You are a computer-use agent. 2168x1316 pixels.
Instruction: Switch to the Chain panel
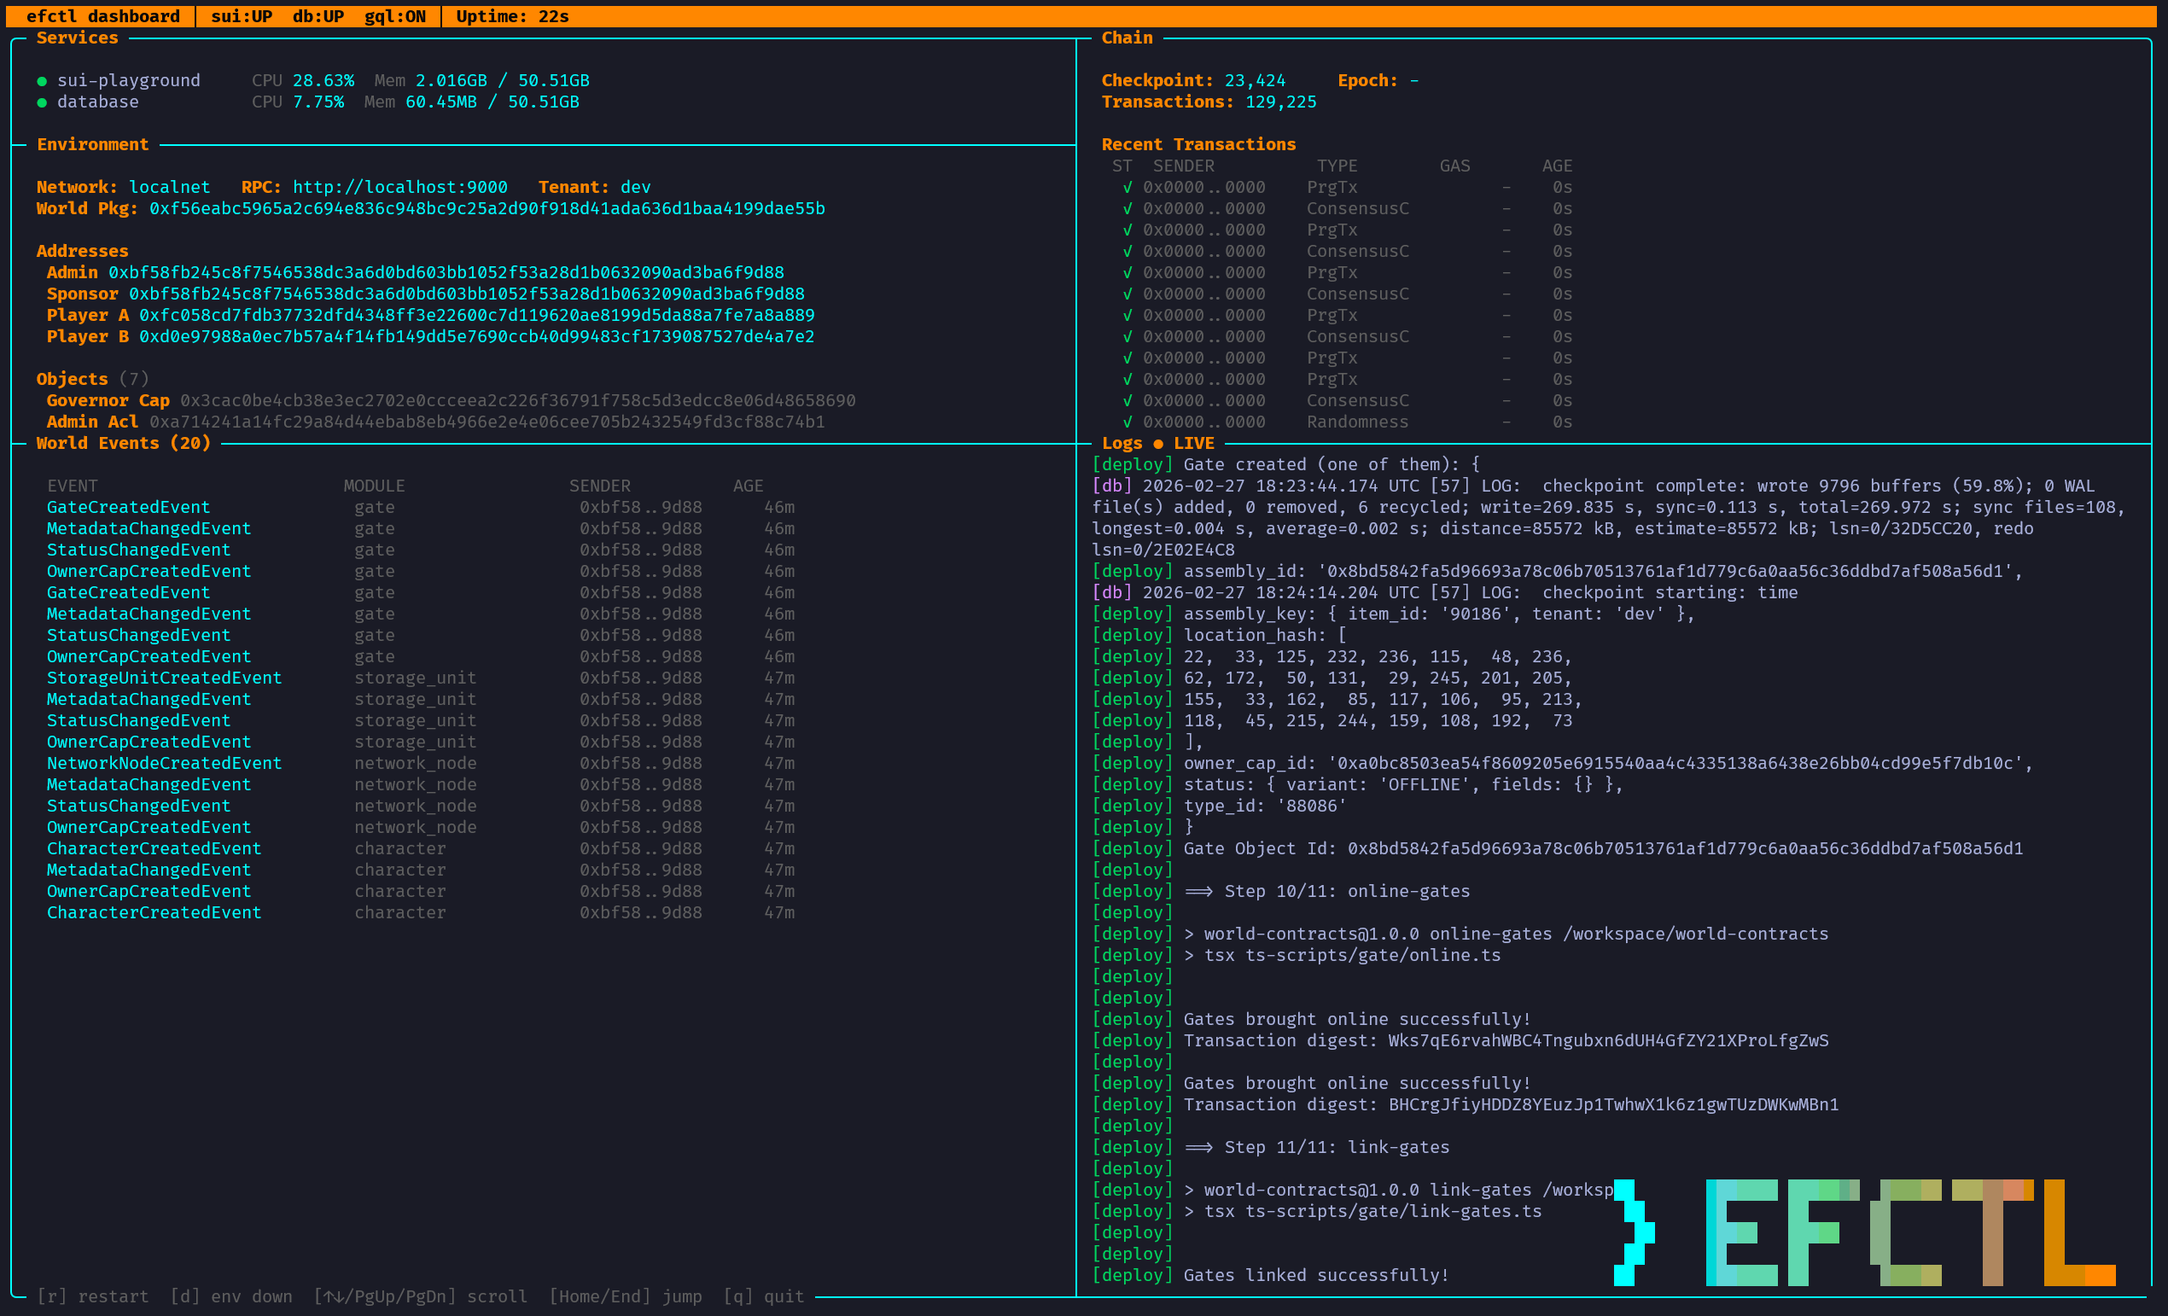1128,38
